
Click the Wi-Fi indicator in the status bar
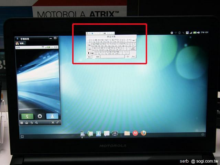pos(176,33)
